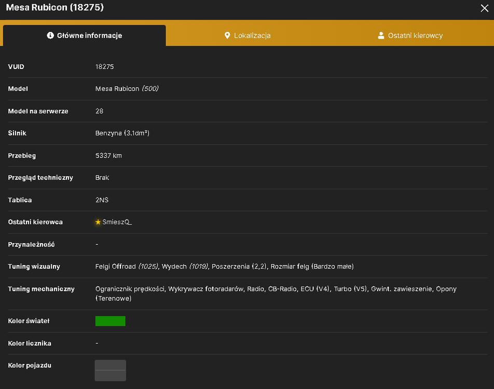
Task: Click the green Kolor świateł swatch
Action: (110, 321)
